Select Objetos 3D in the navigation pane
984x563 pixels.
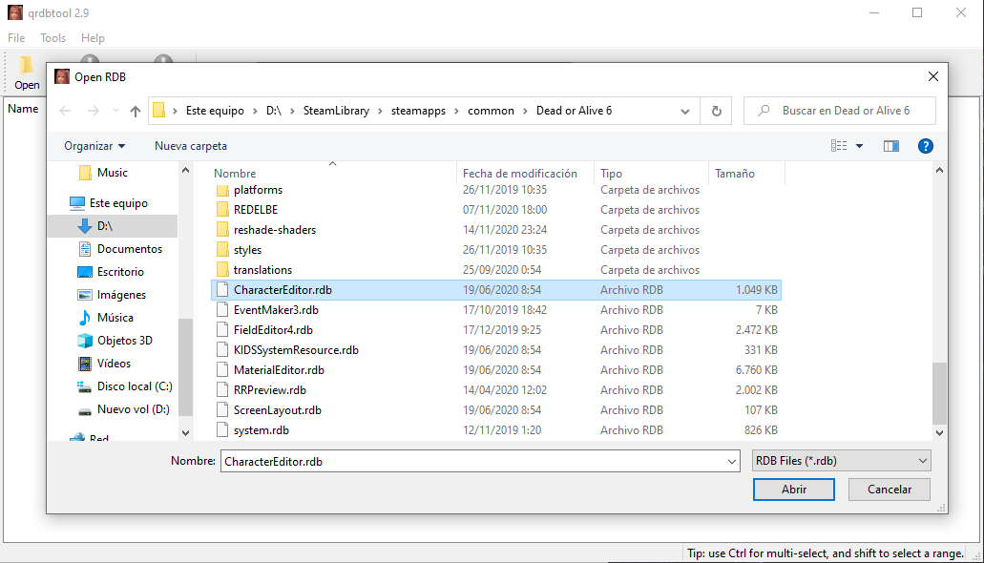[x=115, y=341]
